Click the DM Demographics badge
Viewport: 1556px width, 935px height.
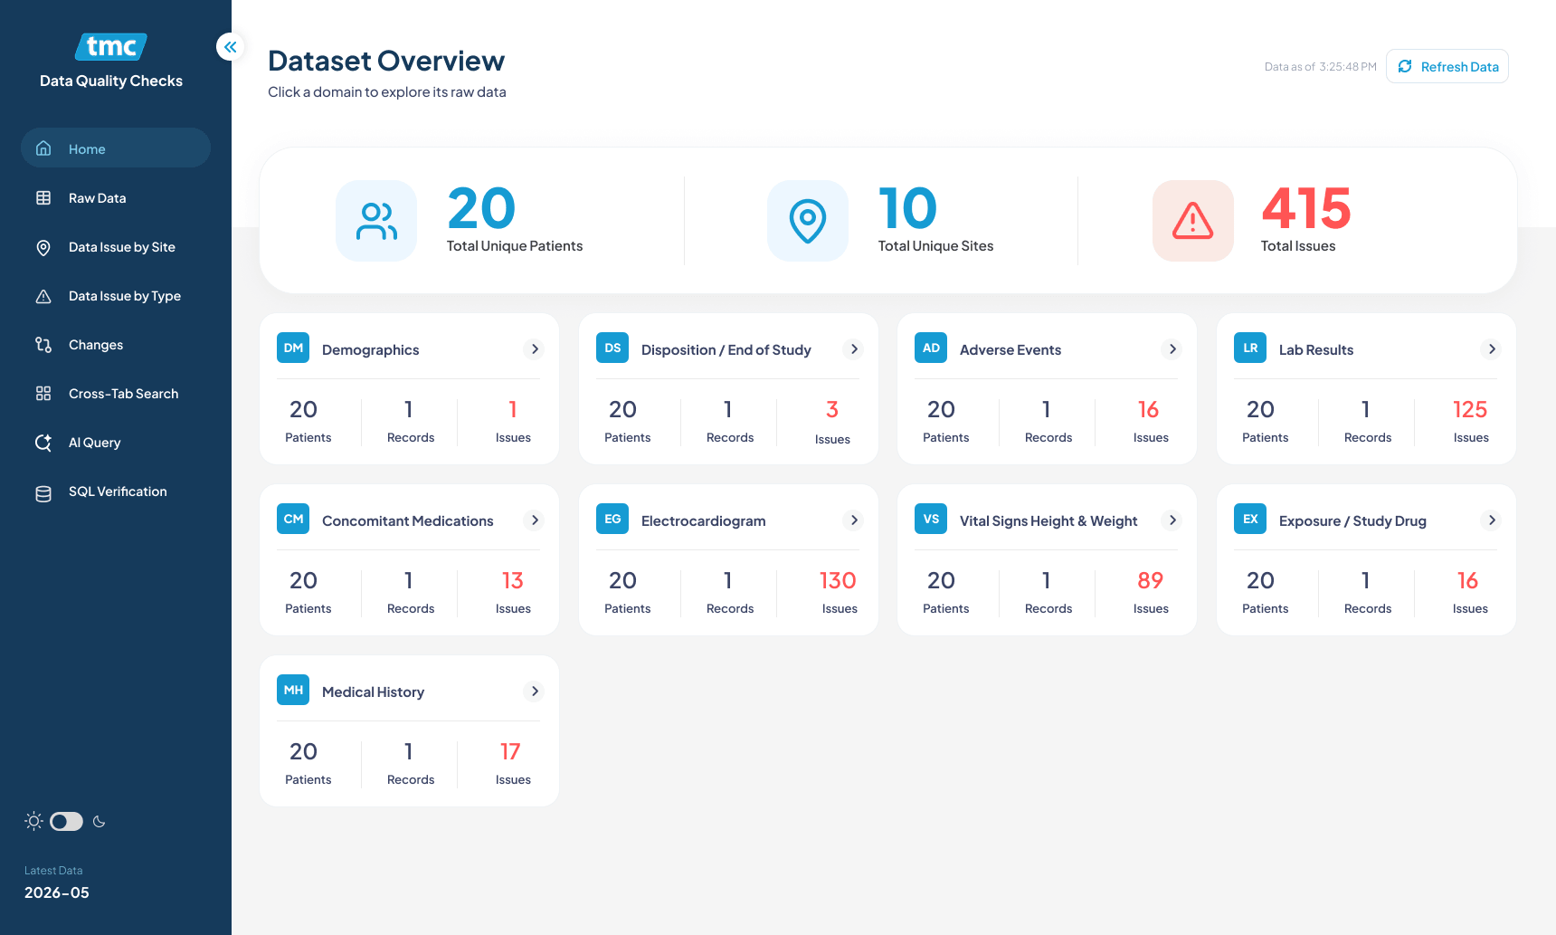click(293, 348)
